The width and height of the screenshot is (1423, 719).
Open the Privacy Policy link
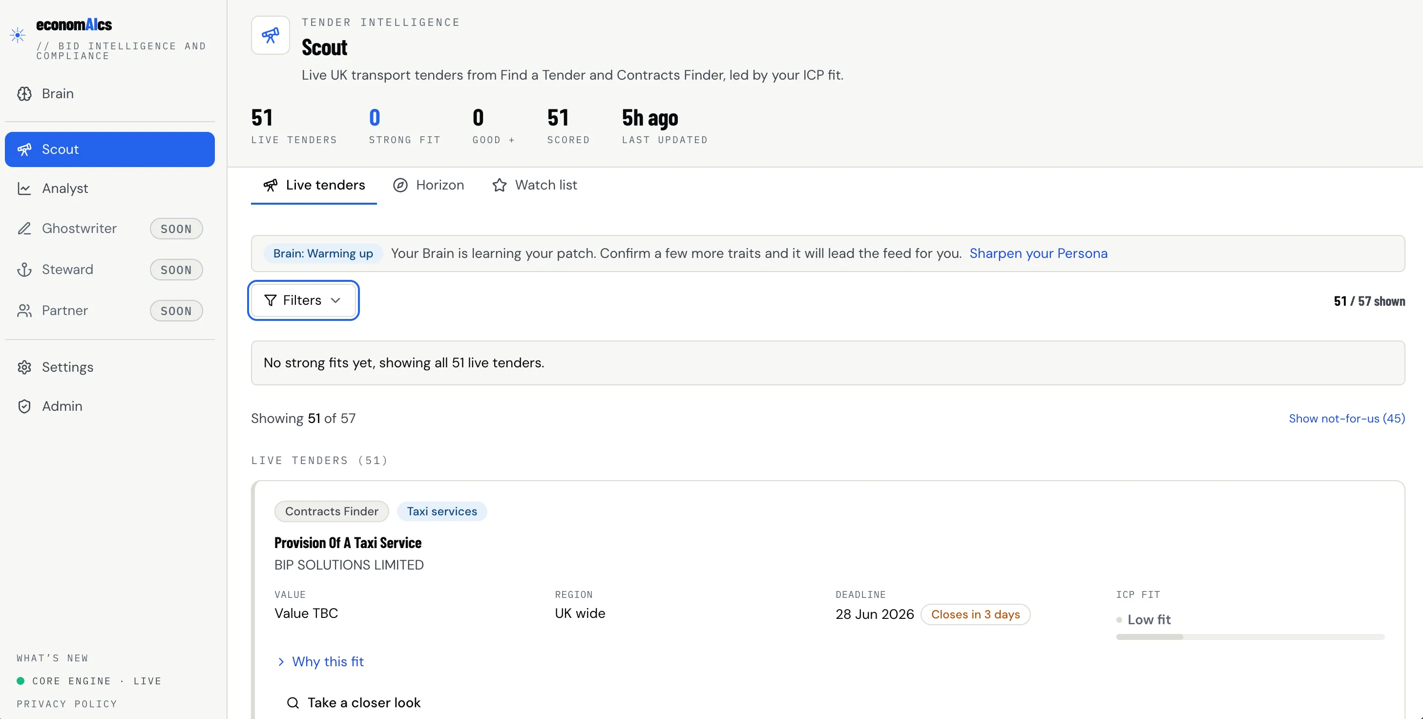(67, 703)
